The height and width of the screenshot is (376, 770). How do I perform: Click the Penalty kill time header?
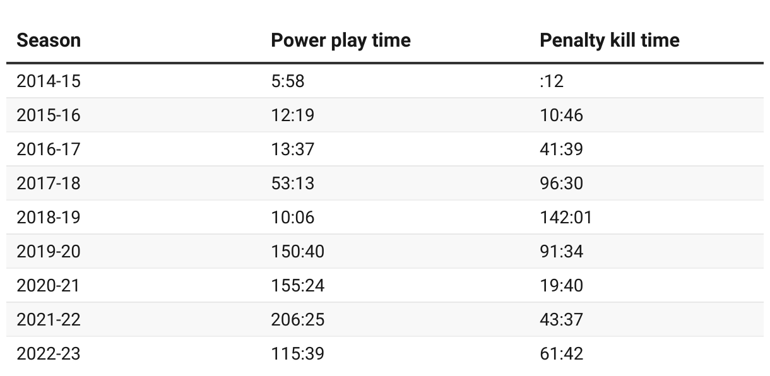610,40
